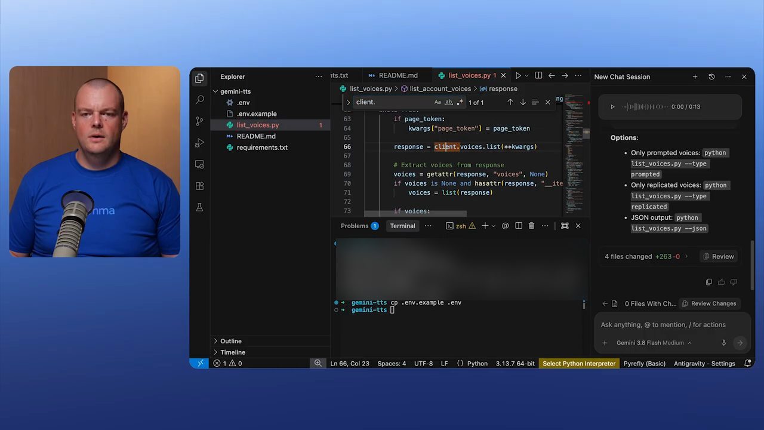
Task: Click Pyrefly (Basic) status item
Action: pyautogui.click(x=645, y=363)
